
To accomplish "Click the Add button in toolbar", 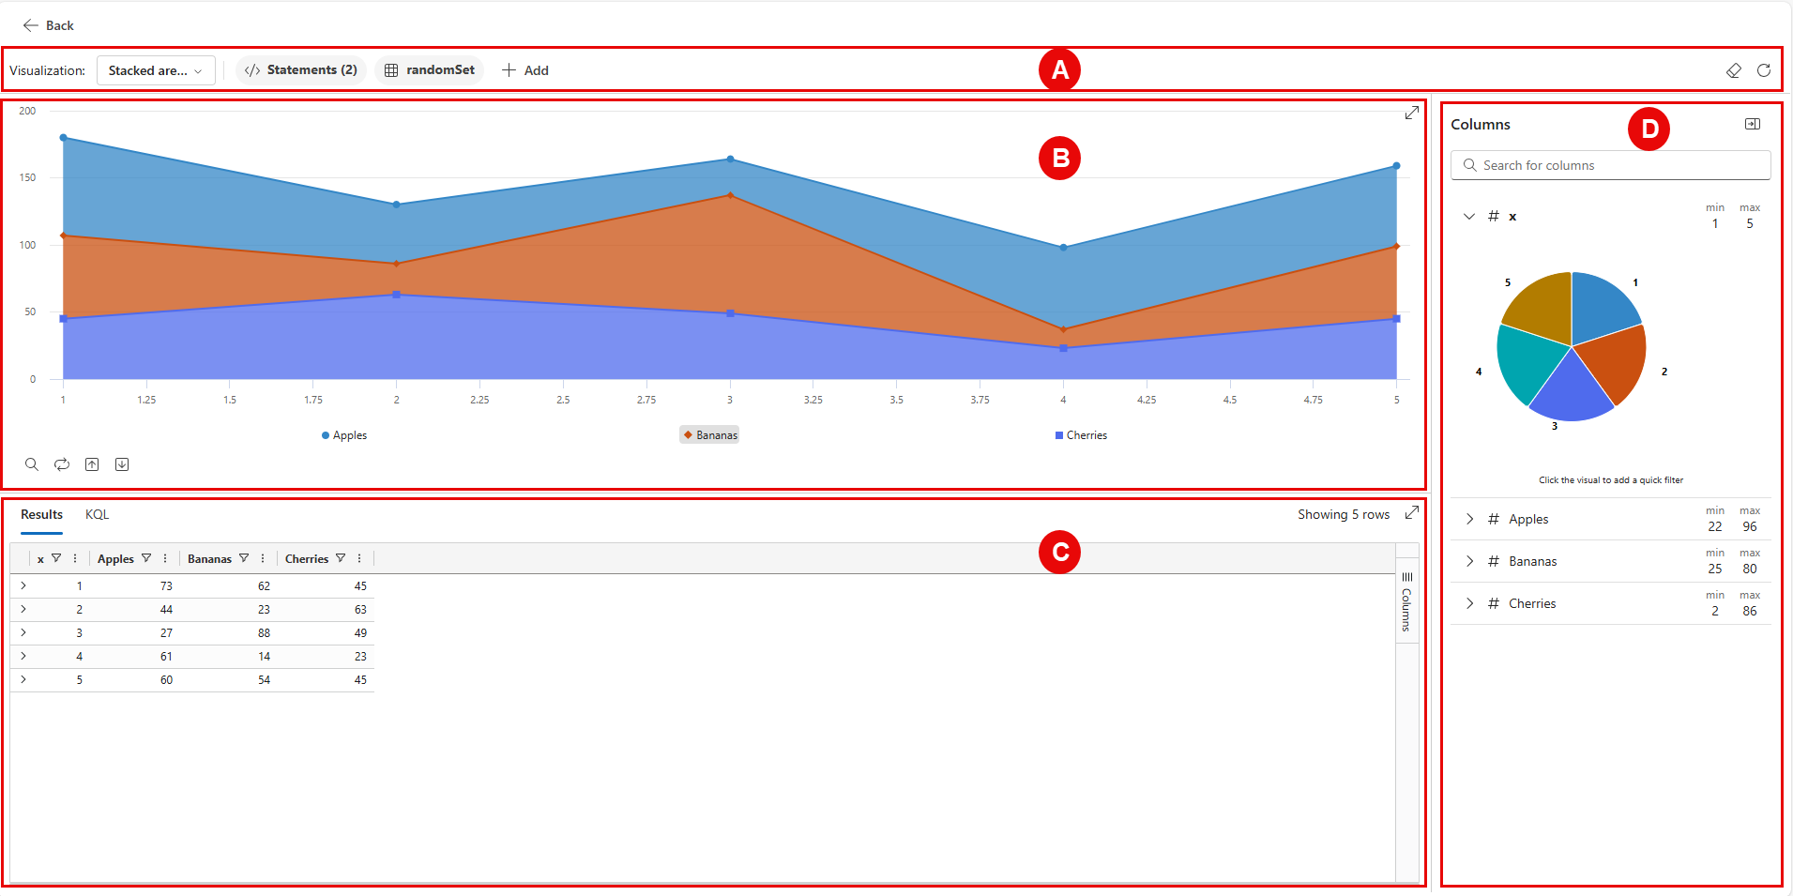I will (525, 70).
